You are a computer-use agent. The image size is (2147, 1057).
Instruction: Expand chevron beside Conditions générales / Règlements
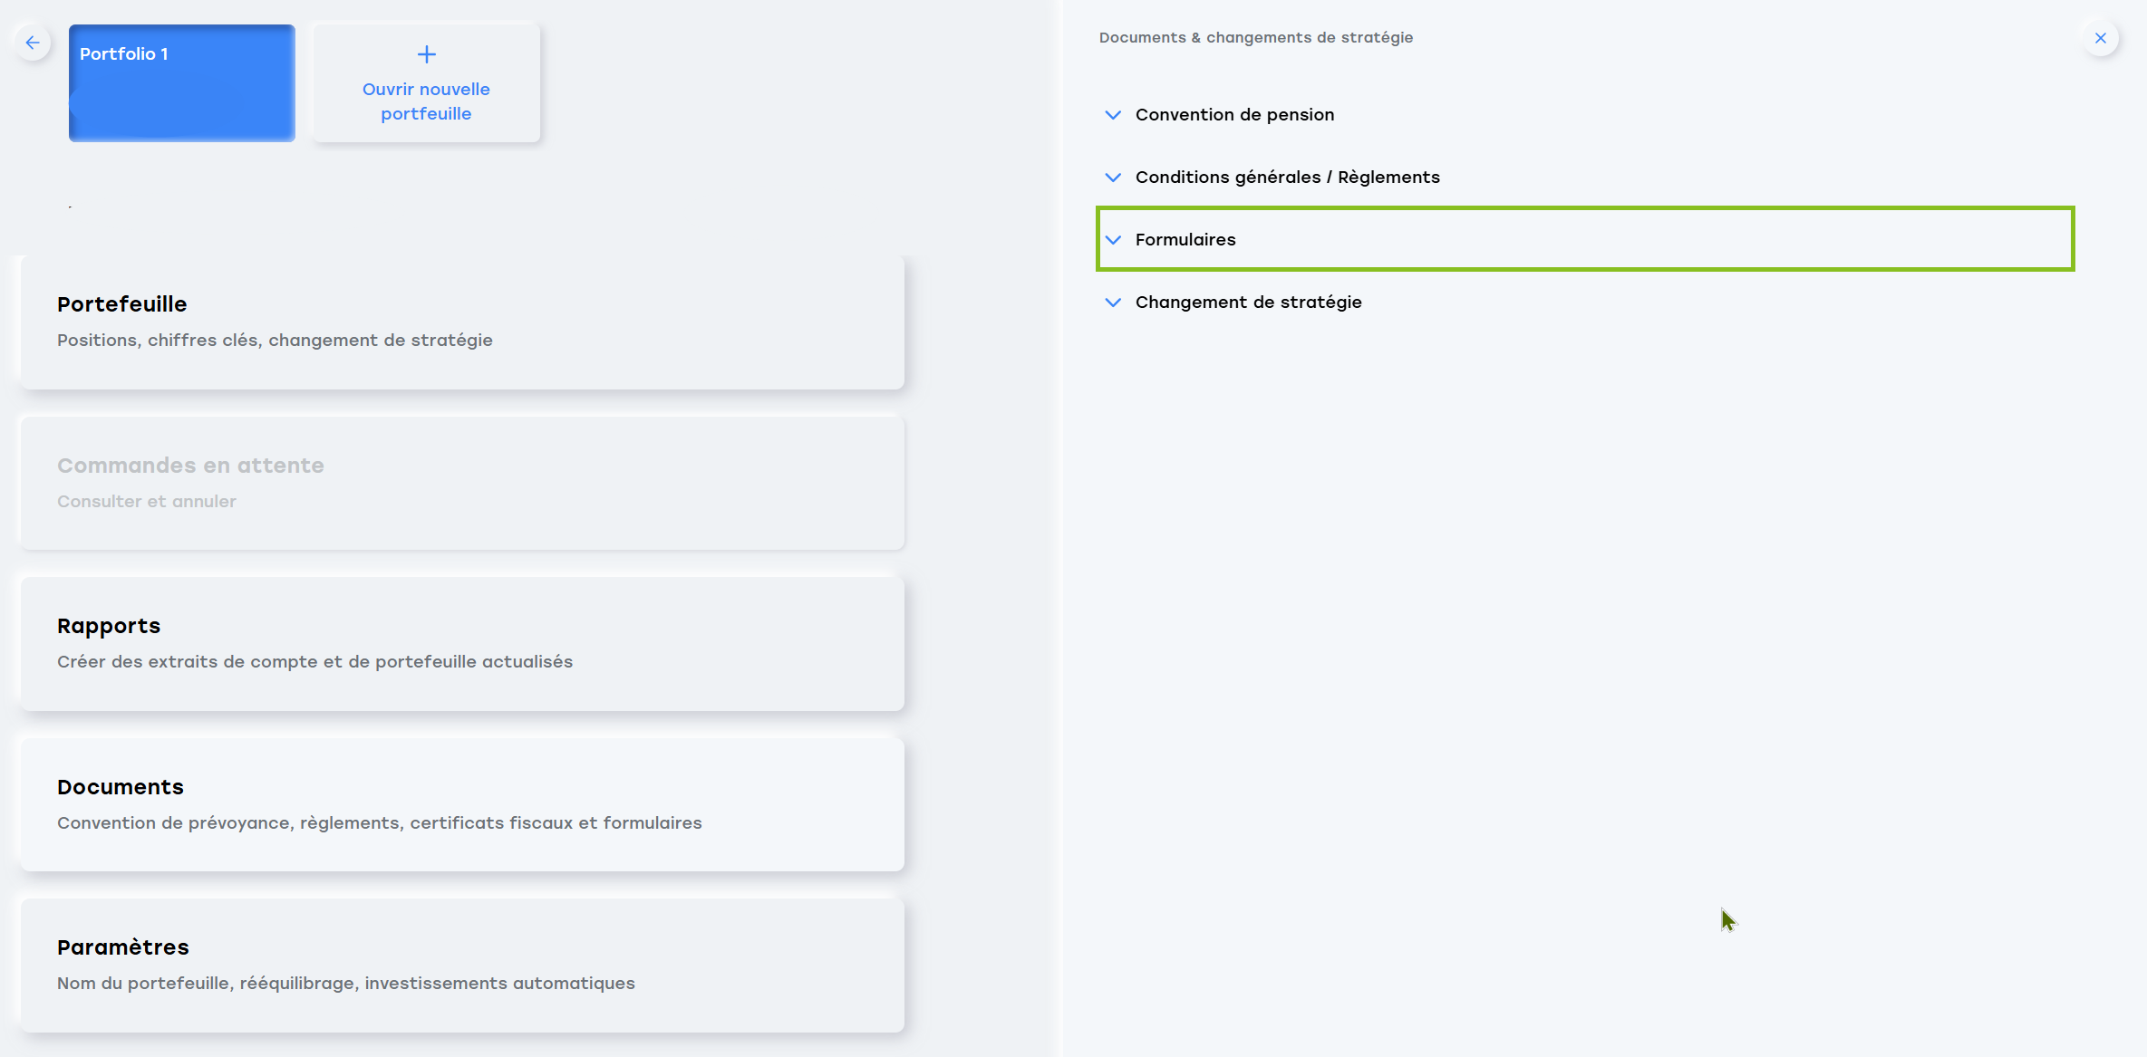(x=1113, y=178)
